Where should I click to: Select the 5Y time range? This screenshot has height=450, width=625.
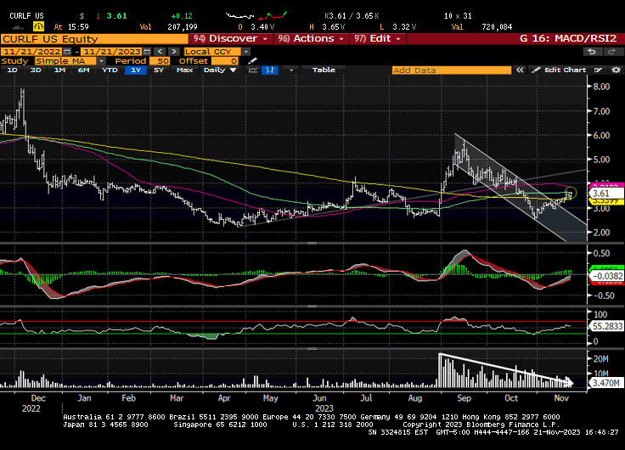pos(159,70)
